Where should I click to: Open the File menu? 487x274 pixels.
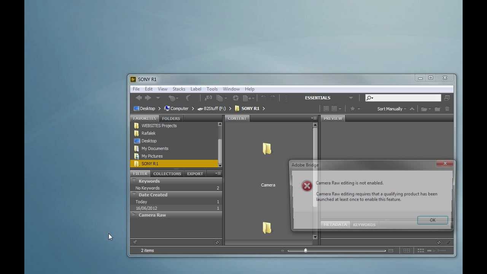136,89
